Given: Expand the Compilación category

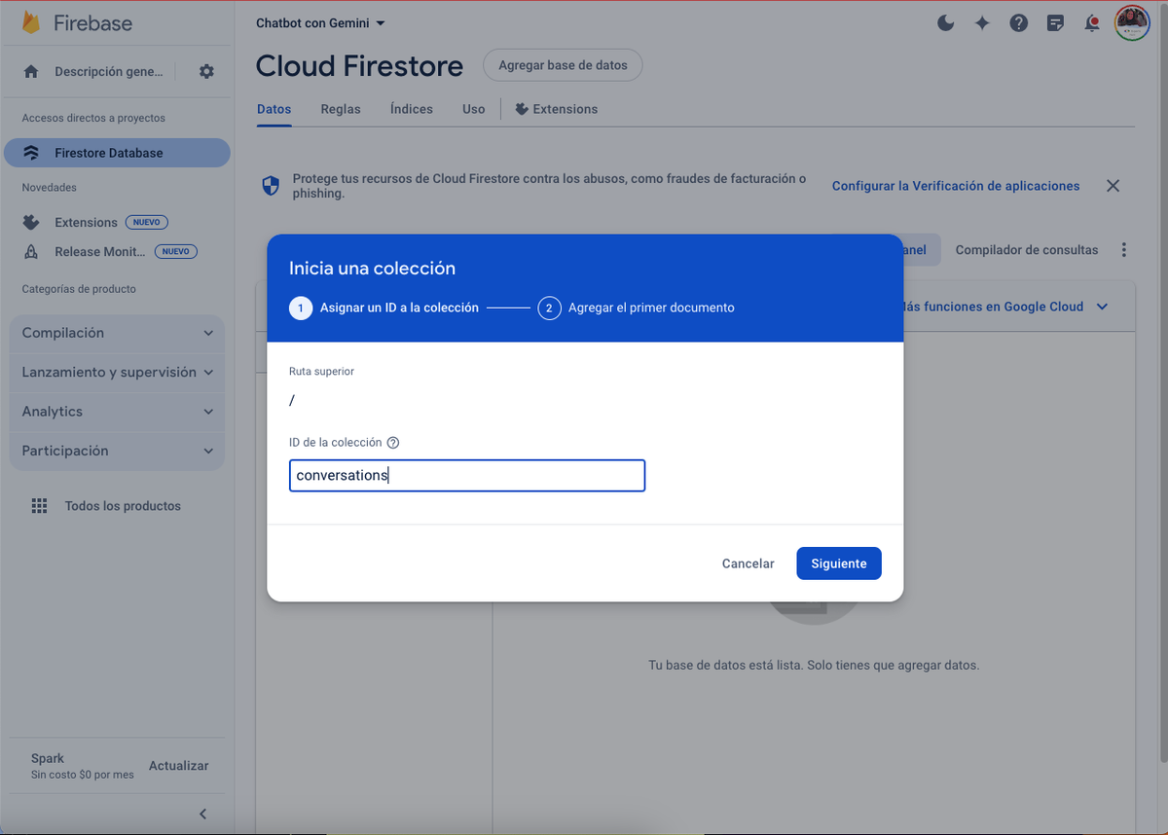Looking at the screenshot, I should point(117,333).
